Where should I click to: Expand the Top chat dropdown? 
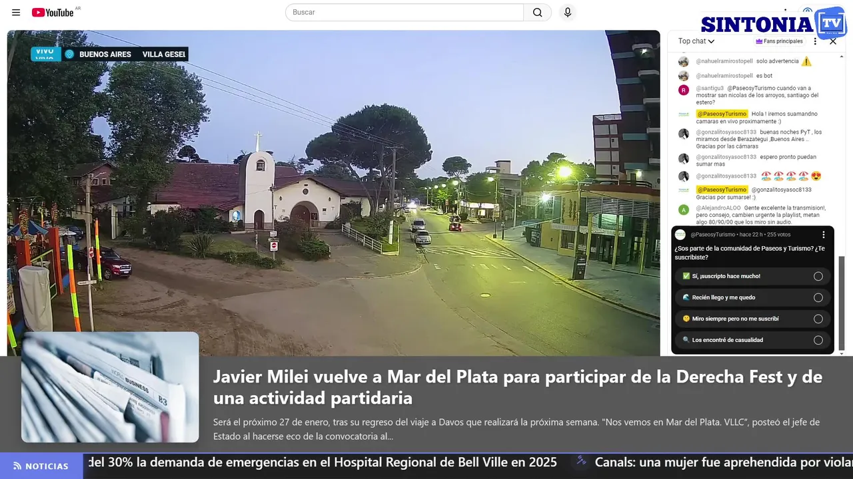pyautogui.click(x=696, y=41)
